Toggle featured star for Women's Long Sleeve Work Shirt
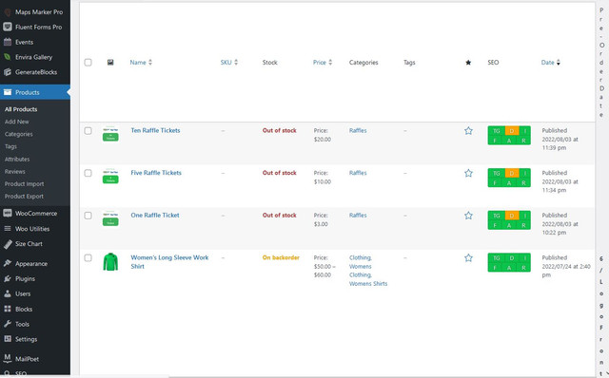This screenshot has width=609, height=378. pyautogui.click(x=468, y=258)
